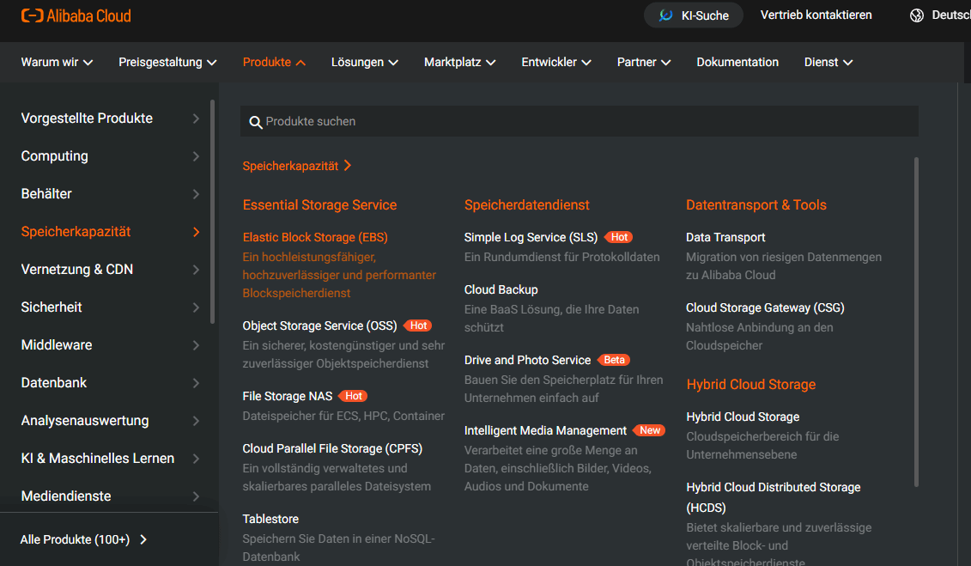Click the magnifier icon in the product search bar
This screenshot has height=566, width=971.
(256, 121)
